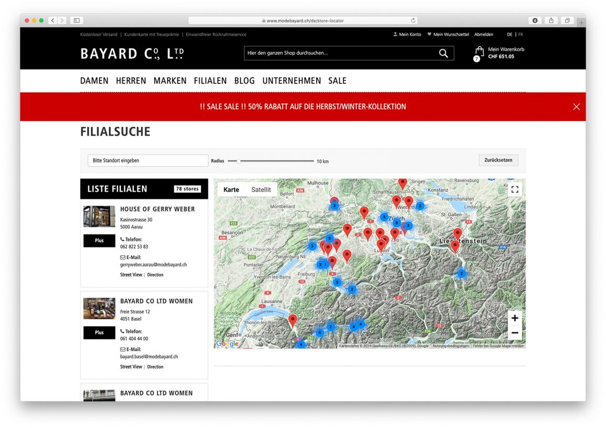Click the sale banner text
606x428 pixels.
click(x=302, y=107)
